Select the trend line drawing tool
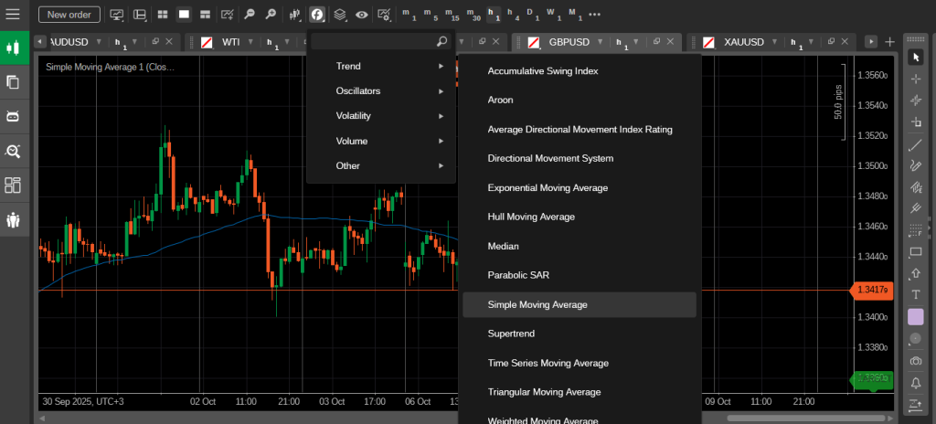 click(916, 144)
